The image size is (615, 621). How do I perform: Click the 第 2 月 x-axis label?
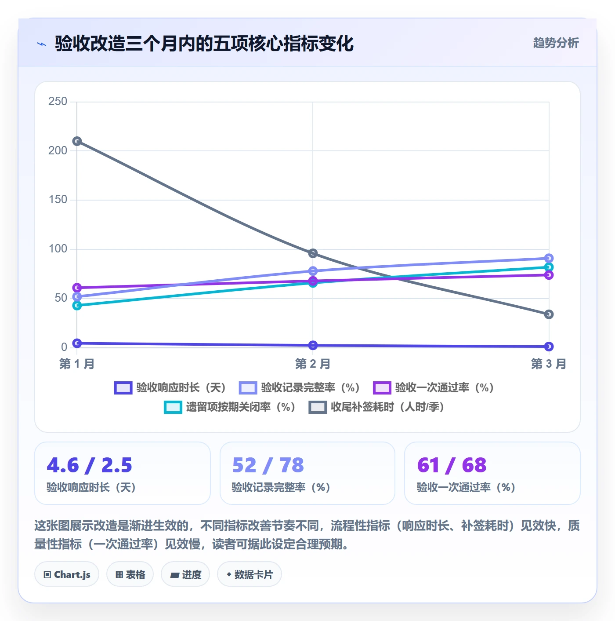(x=313, y=364)
